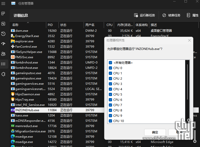Click the FileSyncHelper.exe icon
This screenshot has height=147, width=200.
(13, 52)
